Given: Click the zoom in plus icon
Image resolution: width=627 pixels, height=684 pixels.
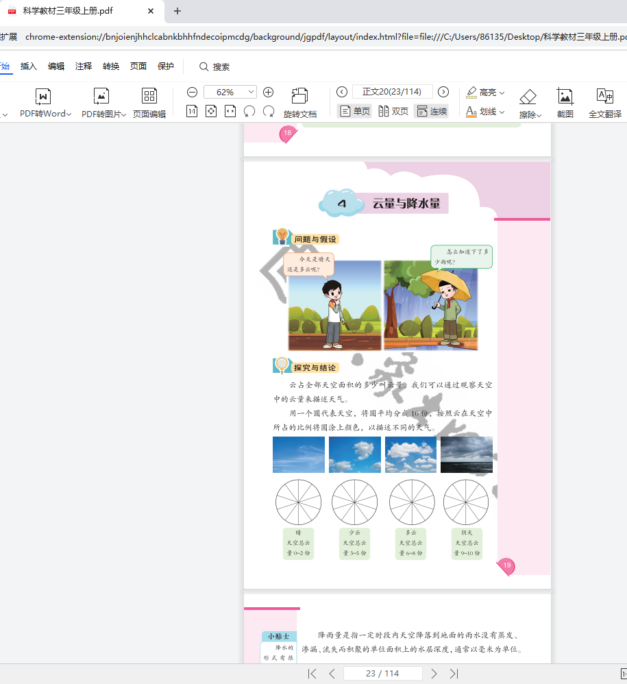Looking at the screenshot, I should point(269,92).
